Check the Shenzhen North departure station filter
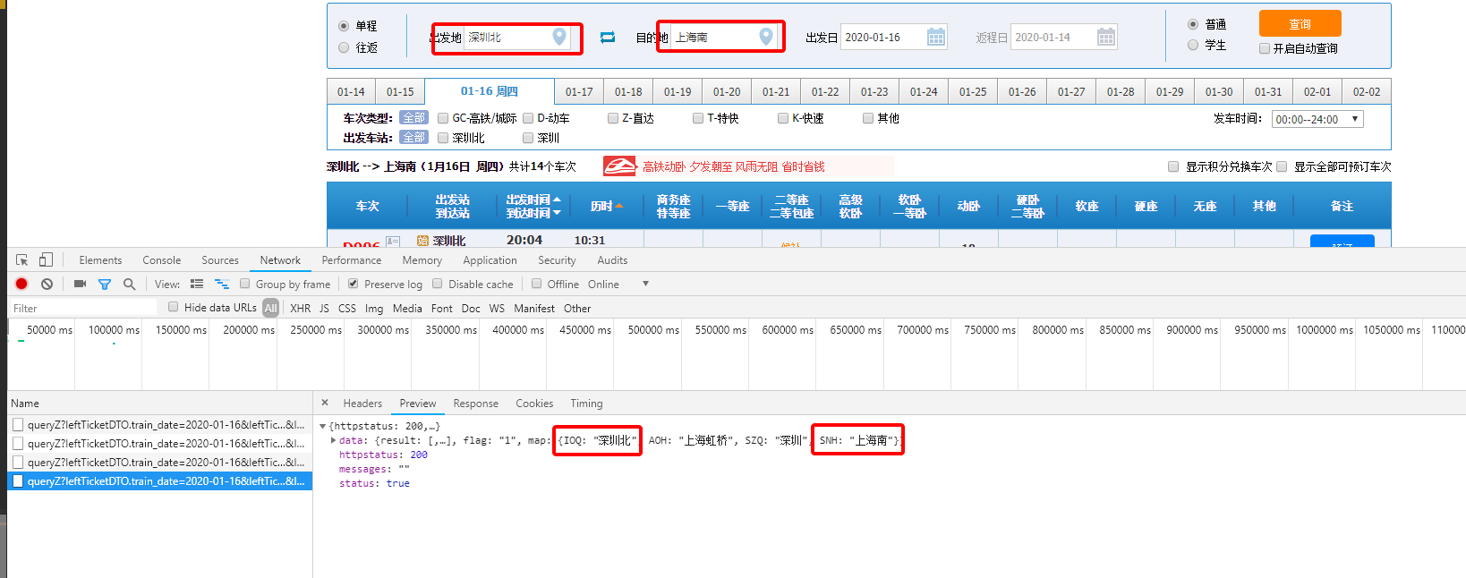The height and width of the screenshot is (578, 1466). pyautogui.click(x=443, y=138)
